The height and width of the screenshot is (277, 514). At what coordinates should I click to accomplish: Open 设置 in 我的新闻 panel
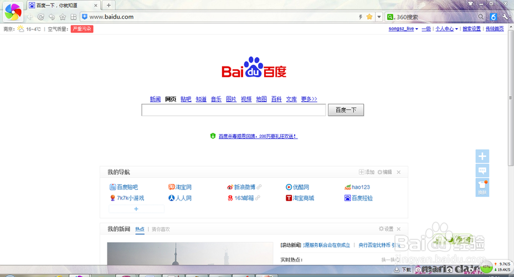coord(386,229)
